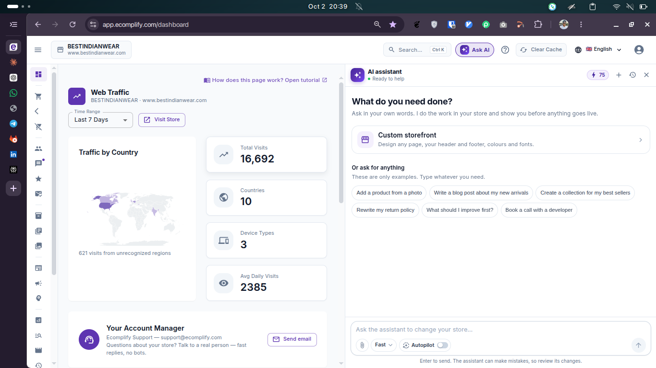Click the Ask AI button

(x=474, y=50)
